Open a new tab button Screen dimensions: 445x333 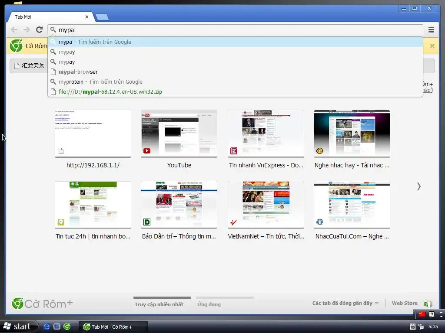102,17
